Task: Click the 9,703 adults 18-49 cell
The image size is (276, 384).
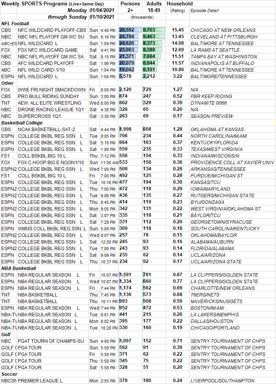Action: 154,30
